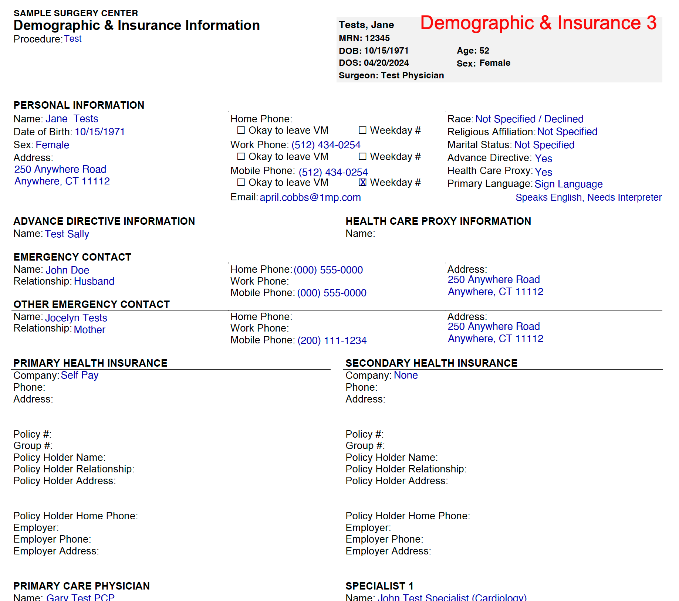Click 'SPECIALIST 1' heading

(379, 586)
